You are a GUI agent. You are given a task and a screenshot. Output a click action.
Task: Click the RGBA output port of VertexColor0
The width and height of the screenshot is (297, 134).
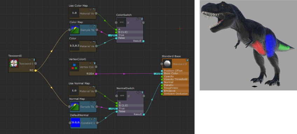click(x=96, y=74)
